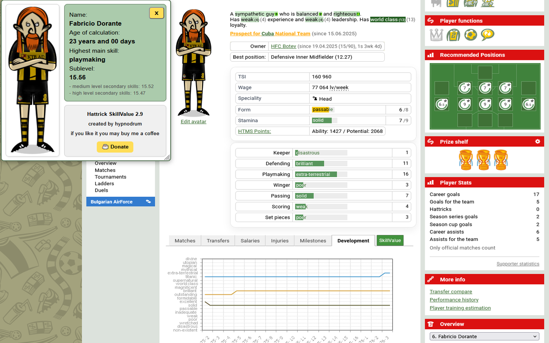
Task: Open the Injuries tab
Action: click(280, 241)
